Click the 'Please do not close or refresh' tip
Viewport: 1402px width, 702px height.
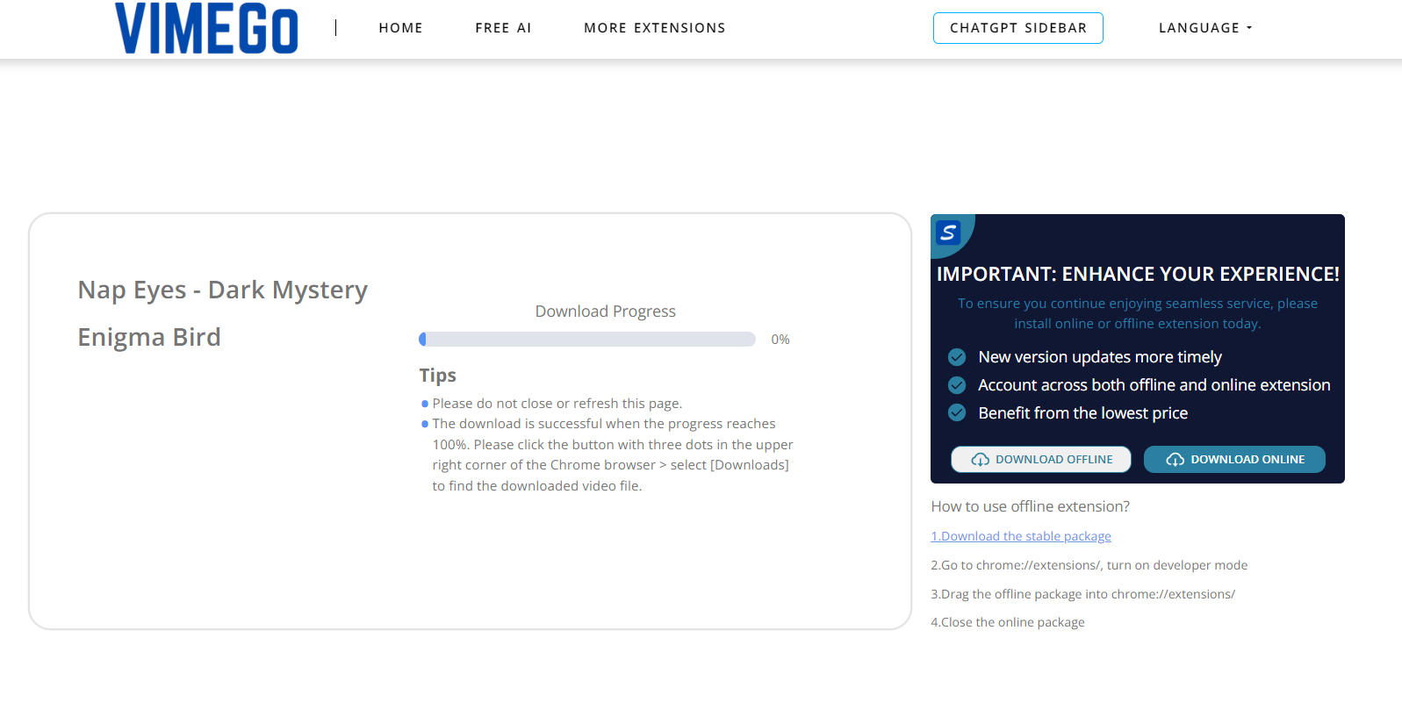[557, 404]
